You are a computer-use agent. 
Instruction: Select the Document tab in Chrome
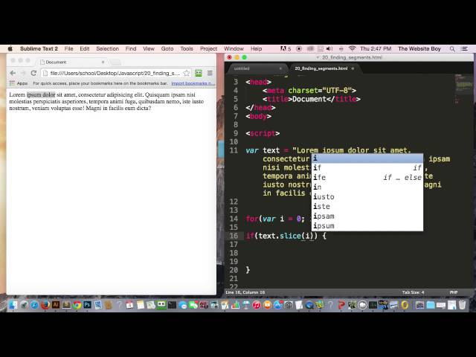pyautogui.click(x=72, y=62)
